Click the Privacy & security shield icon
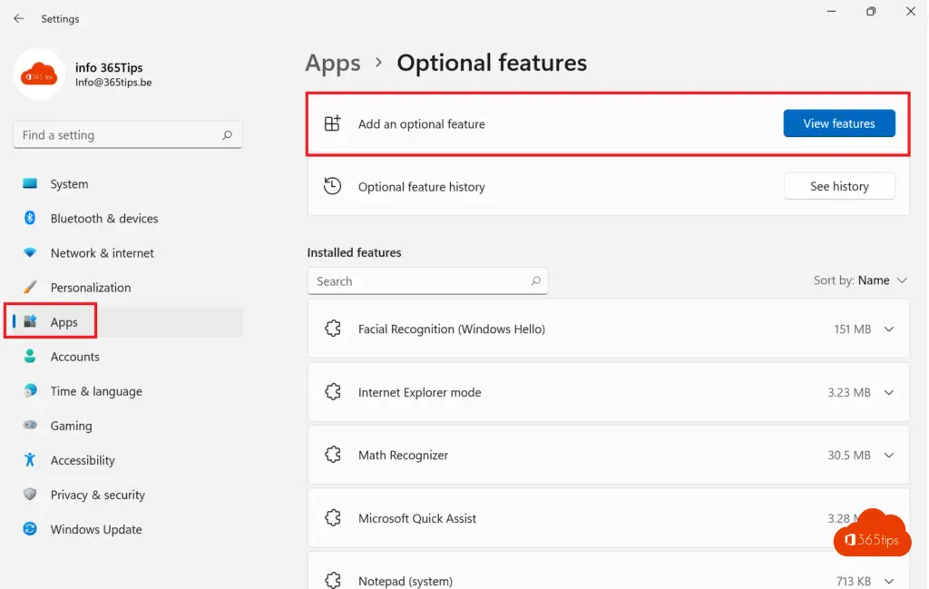The image size is (929, 589). [30, 495]
